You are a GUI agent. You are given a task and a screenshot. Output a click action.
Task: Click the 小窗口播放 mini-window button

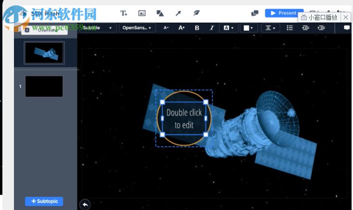[319, 17]
